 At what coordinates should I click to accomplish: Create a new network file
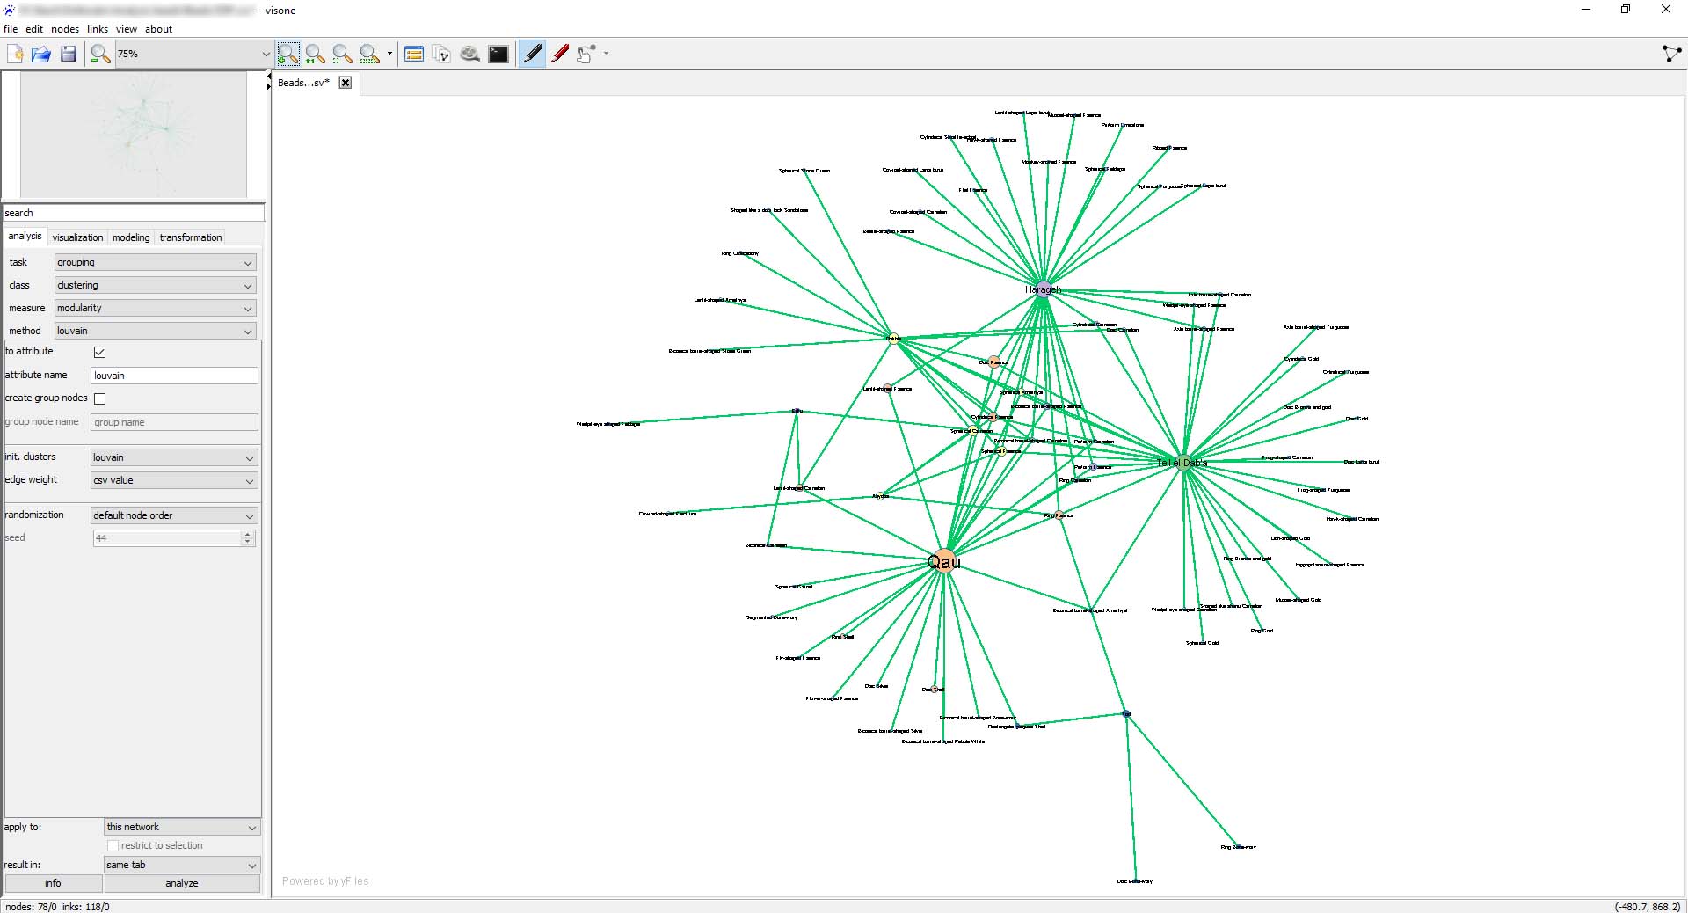[15, 55]
